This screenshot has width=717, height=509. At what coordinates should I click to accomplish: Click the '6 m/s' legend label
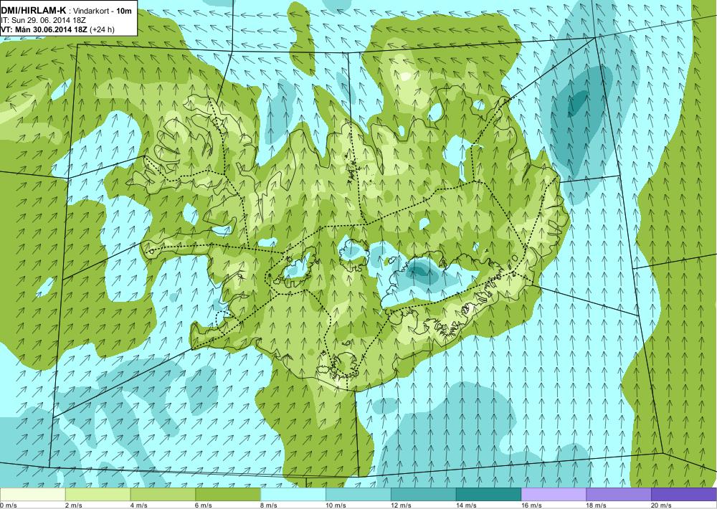click(204, 505)
